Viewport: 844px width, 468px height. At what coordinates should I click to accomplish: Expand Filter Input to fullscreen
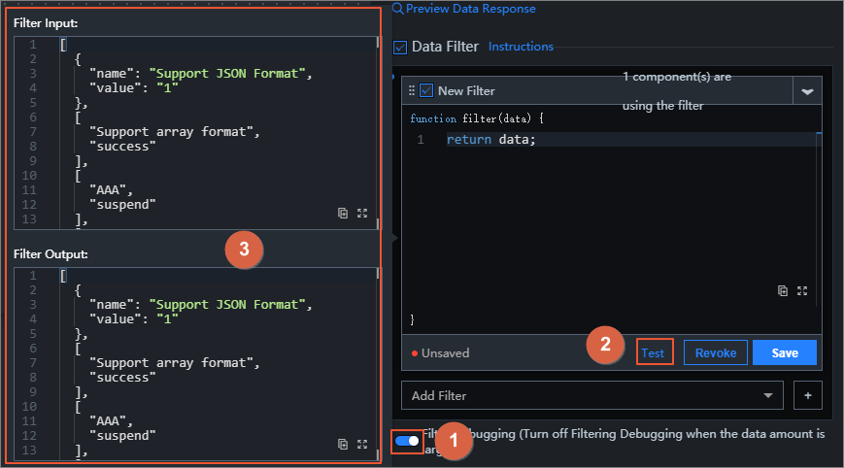pos(362,213)
